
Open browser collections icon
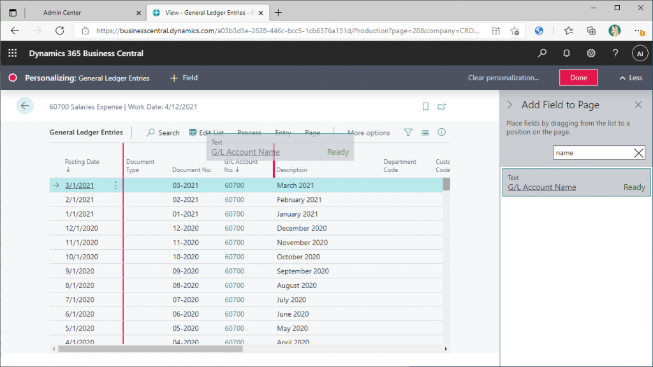(591, 31)
